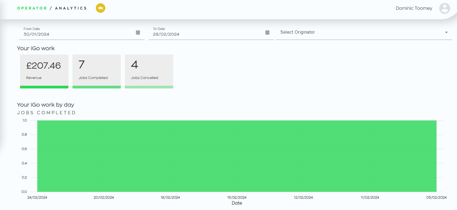Select the 4 Jobs Cancelled card

click(149, 71)
